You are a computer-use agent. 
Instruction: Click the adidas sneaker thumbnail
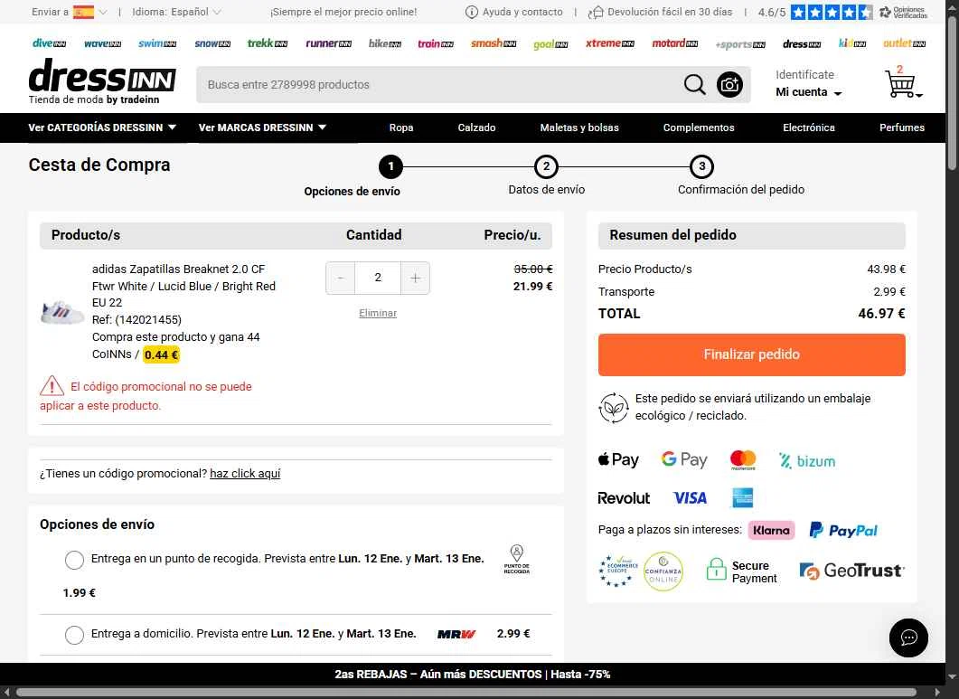point(61,312)
